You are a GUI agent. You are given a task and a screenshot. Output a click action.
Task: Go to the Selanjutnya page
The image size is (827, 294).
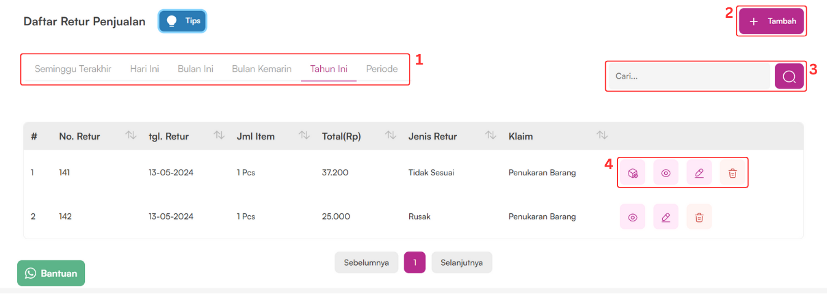[461, 263]
